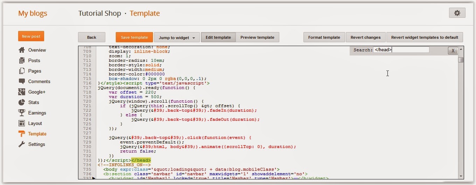Open the My blogs link
476x185 pixels.
coord(33,14)
